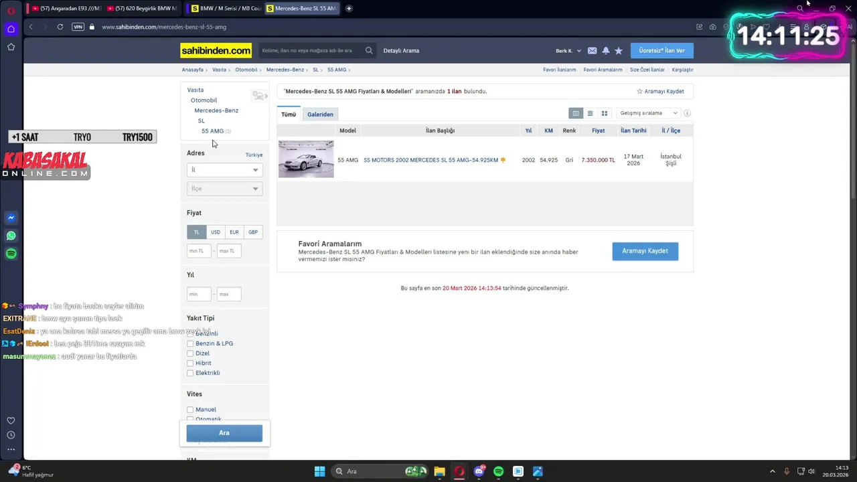Viewport: 857px width, 482px height.
Task: Expand Berk K. account menu
Action: [x=568, y=51]
